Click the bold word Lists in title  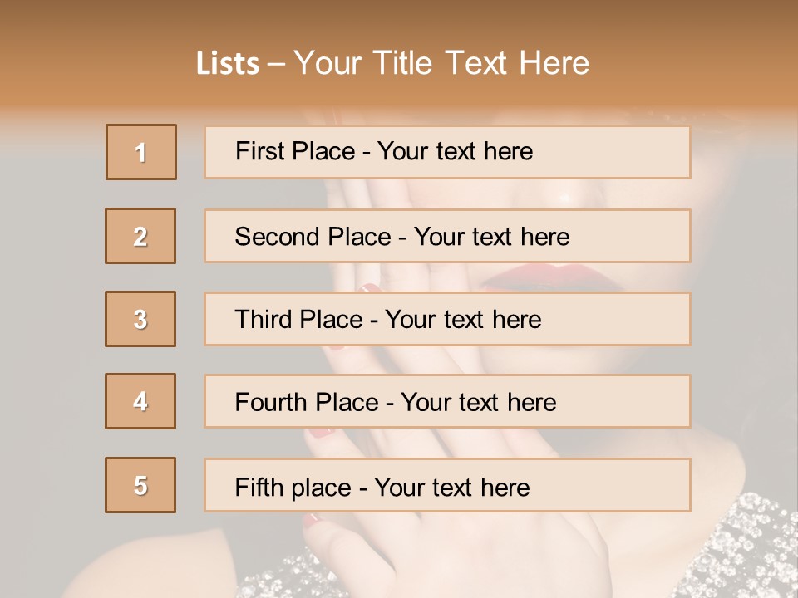click(x=228, y=64)
